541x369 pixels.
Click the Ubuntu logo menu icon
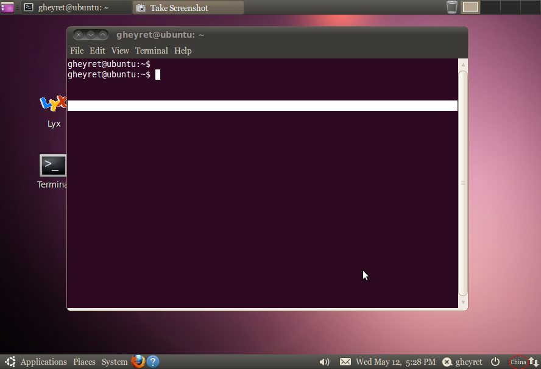[10, 362]
